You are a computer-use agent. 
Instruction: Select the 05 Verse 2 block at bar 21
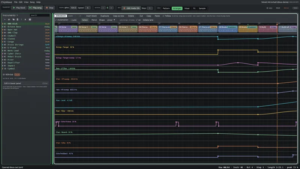coord(88,29)
